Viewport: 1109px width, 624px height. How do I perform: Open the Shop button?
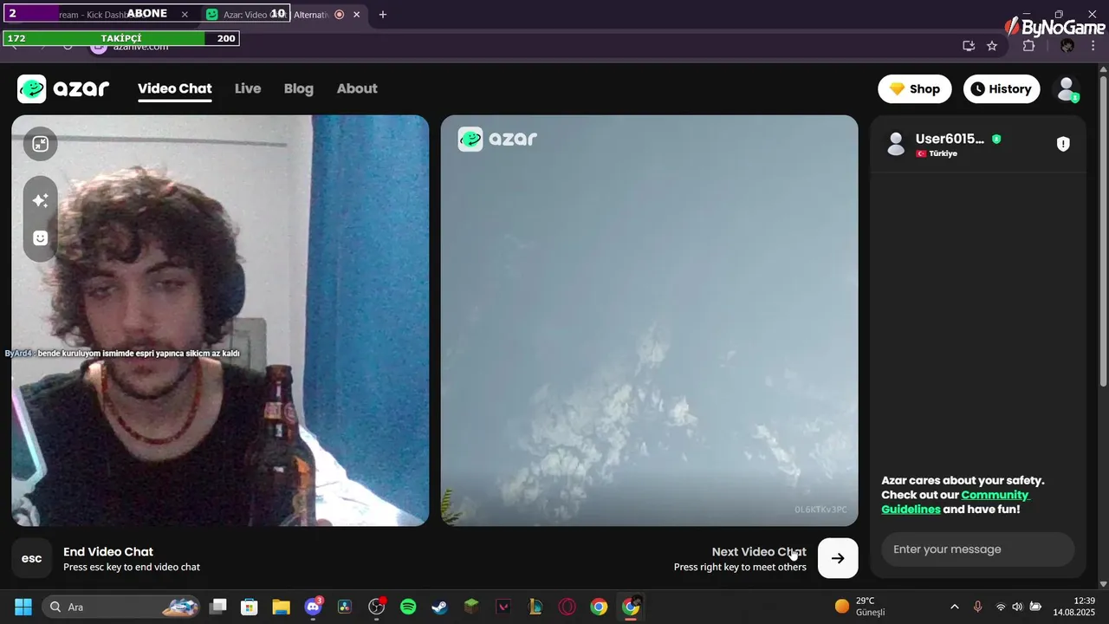click(x=915, y=88)
